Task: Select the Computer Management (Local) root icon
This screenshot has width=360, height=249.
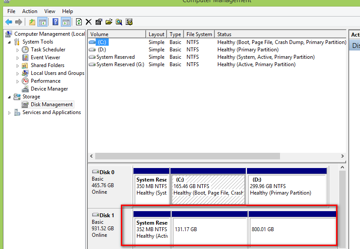Action: [x=9, y=34]
